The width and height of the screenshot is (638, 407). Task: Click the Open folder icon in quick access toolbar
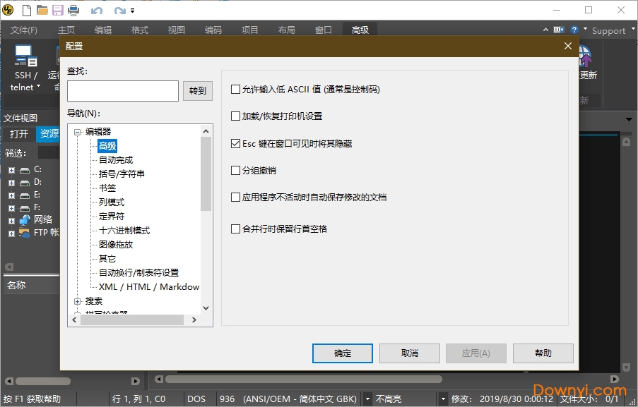42,10
